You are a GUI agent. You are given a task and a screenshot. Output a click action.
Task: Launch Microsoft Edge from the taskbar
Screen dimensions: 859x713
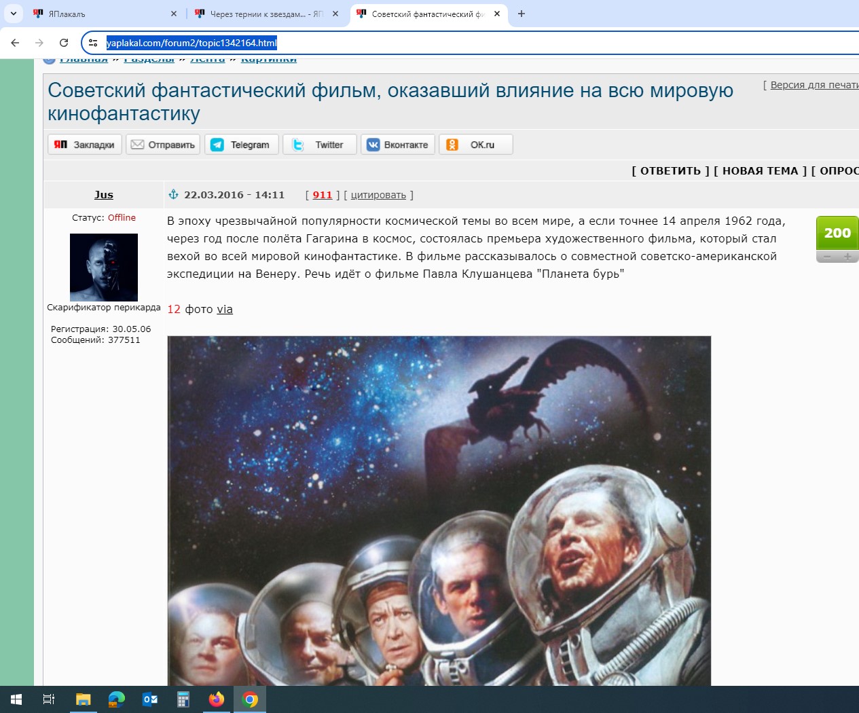(x=117, y=699)
